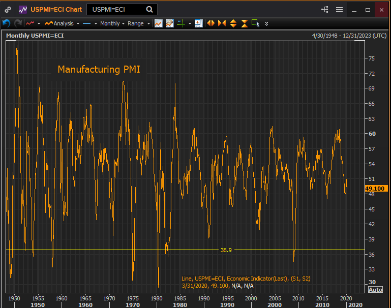391x308 pixels.
Task: Click the search magnifier in the symbol box
Action: 149,10
